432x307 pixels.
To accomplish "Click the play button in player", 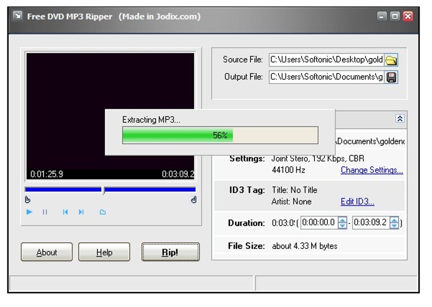I will [29, 212].
